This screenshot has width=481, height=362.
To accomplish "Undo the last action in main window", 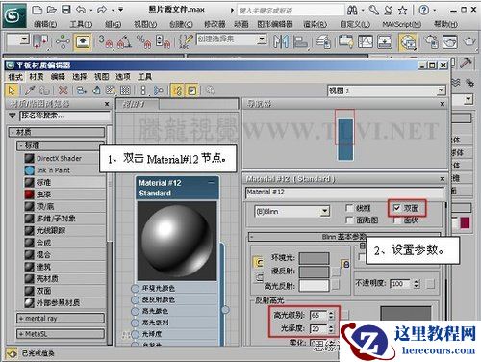I will (81, 10).
